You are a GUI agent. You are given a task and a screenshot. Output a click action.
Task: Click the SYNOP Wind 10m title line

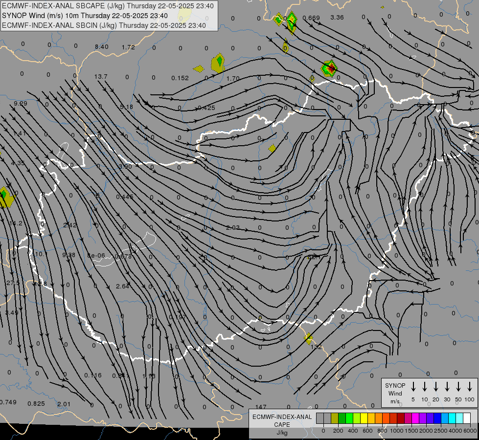point(85,16)
